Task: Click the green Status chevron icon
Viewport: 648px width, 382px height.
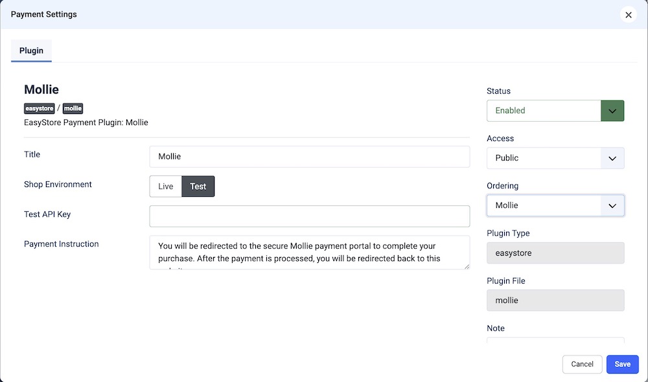Action: pyautogui.click(x=612, y=111)
